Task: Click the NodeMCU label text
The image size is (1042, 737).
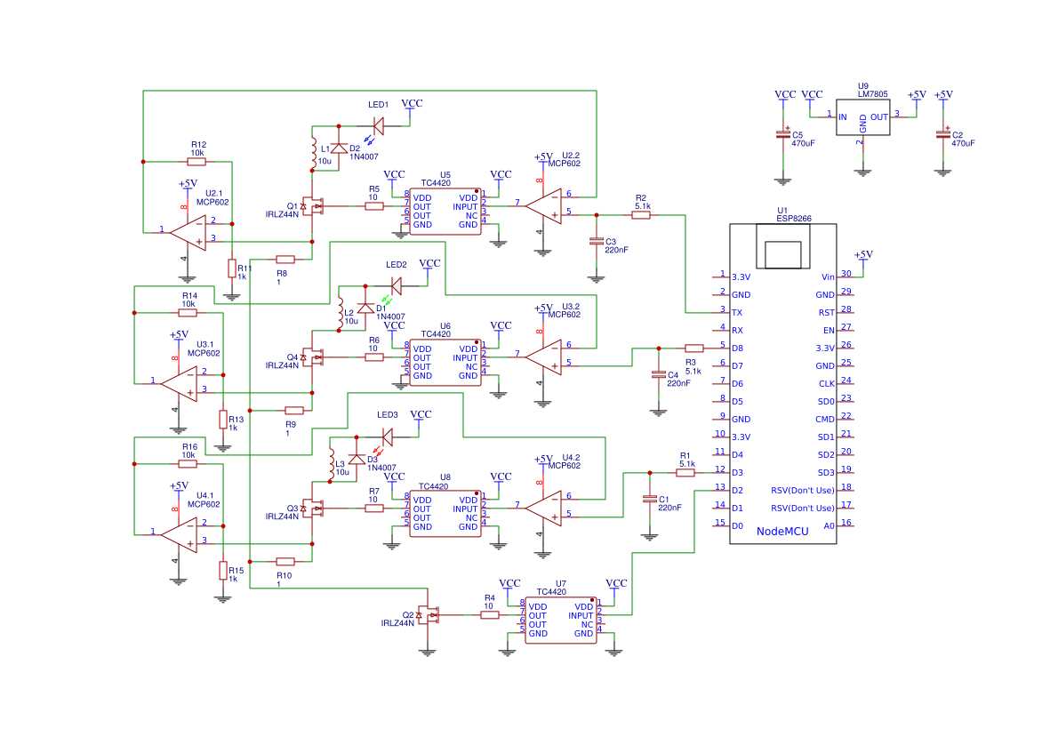Action: [x=782, y=532]
